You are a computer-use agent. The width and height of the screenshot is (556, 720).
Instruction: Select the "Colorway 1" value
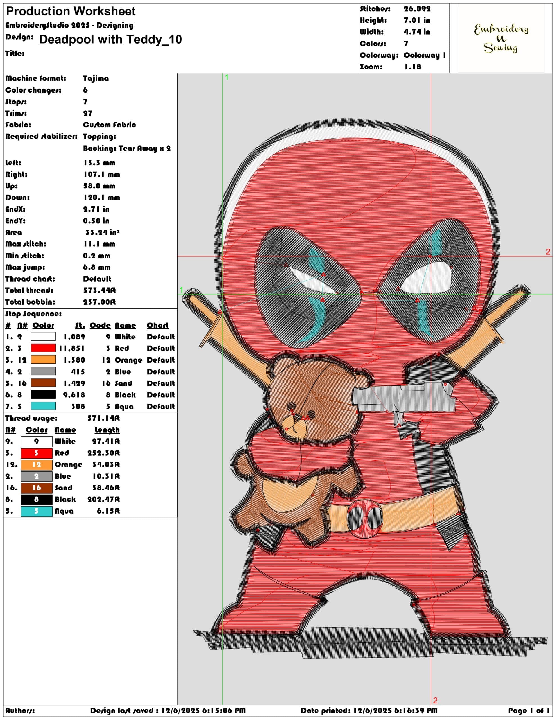click(424, 55)
